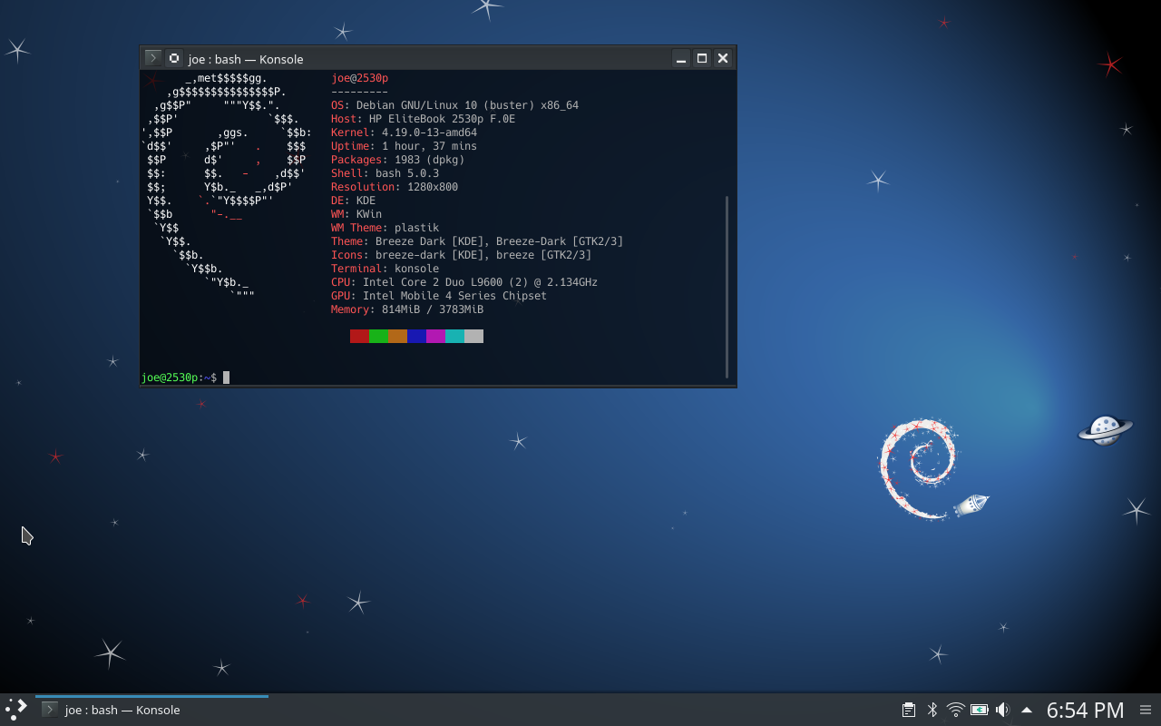This screenshot has width=1161, height=726.
Task: Close the Konsole window
Action: pyautogui.click(x=723, y=58)
